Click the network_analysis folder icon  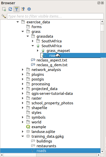click(x=28, y=69)
